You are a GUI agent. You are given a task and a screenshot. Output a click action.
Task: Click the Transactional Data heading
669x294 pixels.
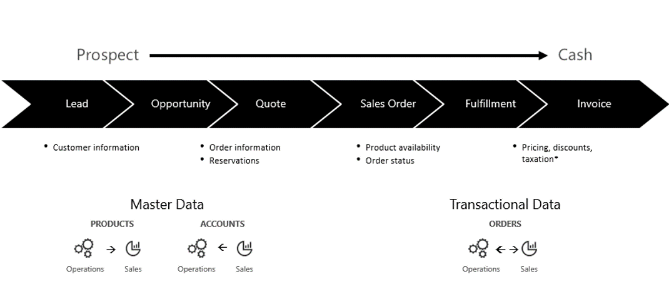point(505,205)
